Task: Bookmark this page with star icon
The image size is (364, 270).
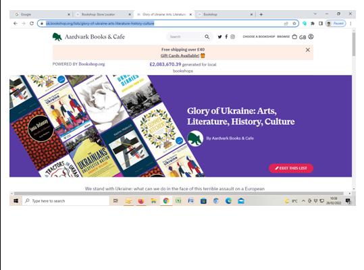Action: pyautogui.click(x=294, y=24)
